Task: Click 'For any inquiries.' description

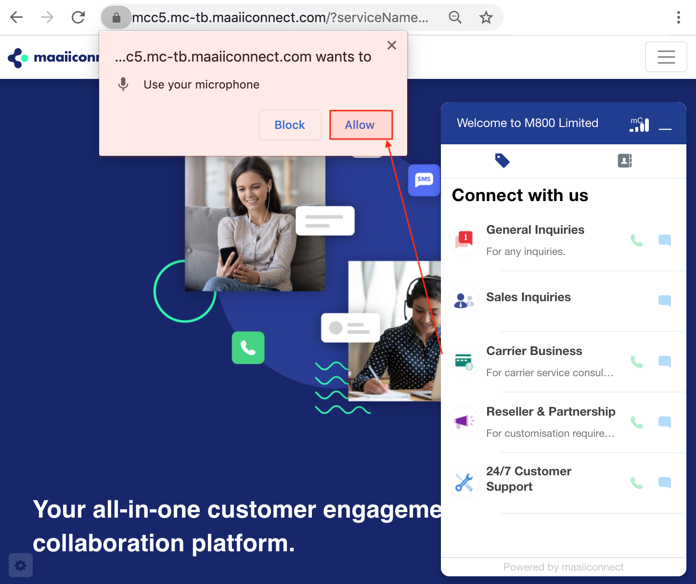Action: coord(526,252)
